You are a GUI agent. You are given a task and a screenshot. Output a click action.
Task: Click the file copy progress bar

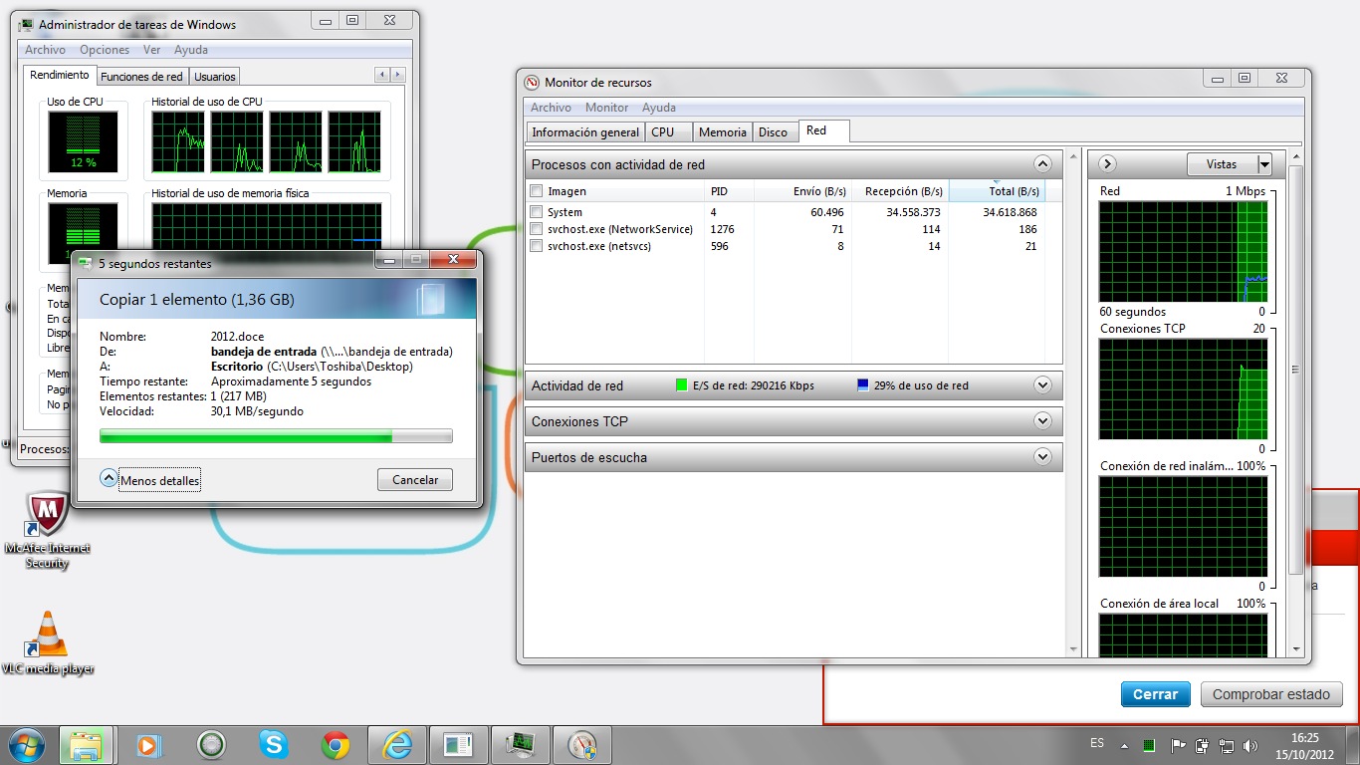276,436
